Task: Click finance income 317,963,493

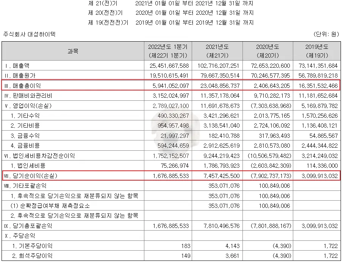Action: (x=274, y=136)
